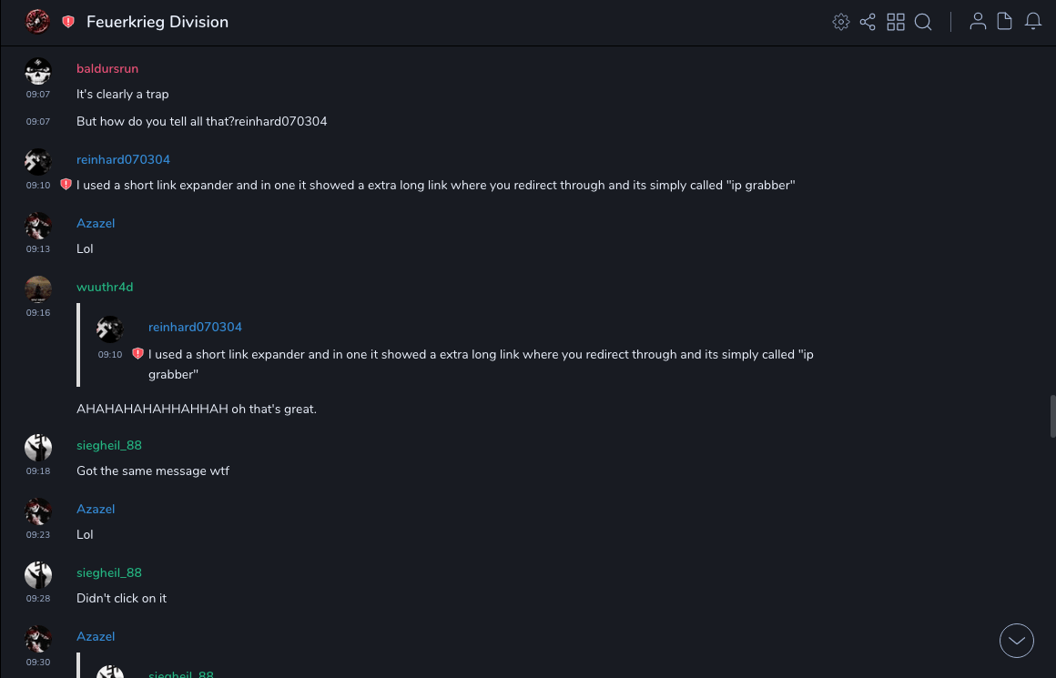Open the members person icon
1056x678 pixels.
(x=978, y=22)
